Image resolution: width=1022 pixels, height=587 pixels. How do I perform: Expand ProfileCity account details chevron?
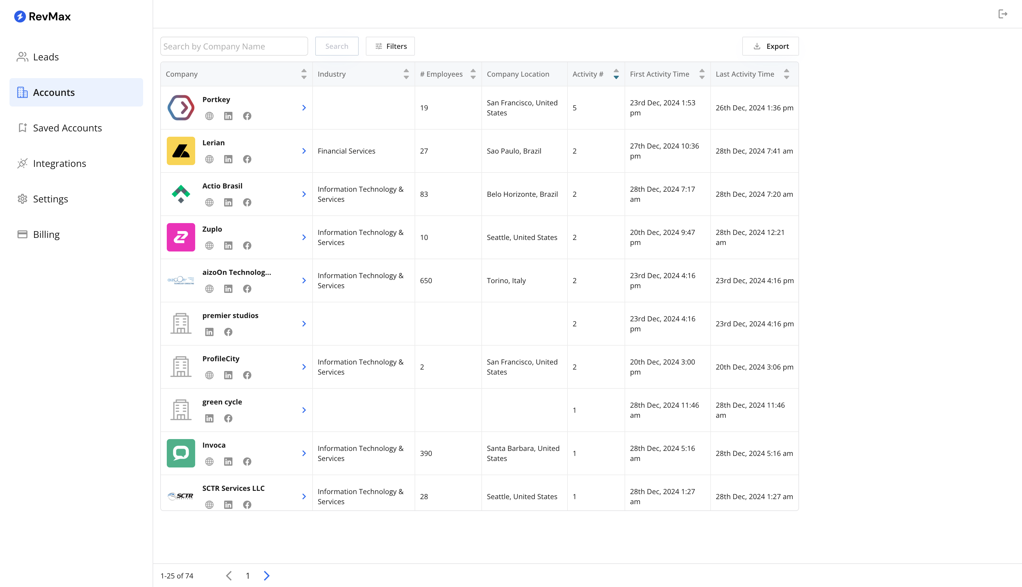(x=304, y=367)
